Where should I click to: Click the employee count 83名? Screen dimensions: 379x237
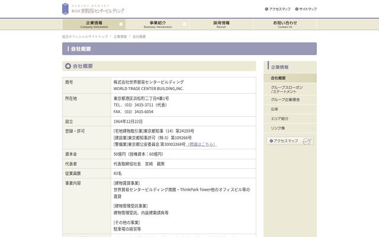click(117, 174)
